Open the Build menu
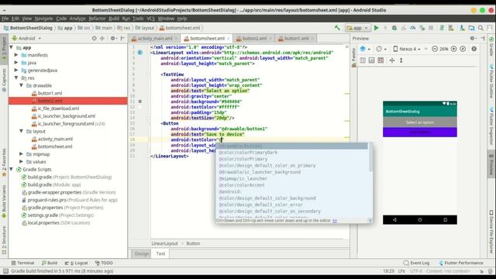 [114, 19]
